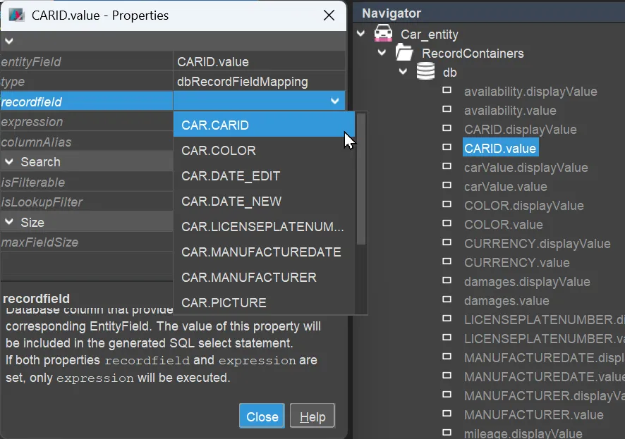Choose CAR.DATE_NEW in the dropdown

click(x=264, y=202)
